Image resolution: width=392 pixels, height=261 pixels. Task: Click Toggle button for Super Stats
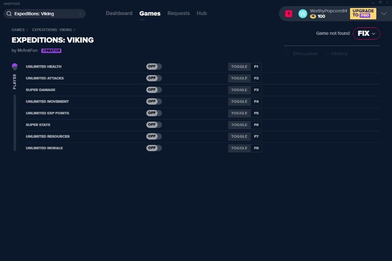coord(239,125)
